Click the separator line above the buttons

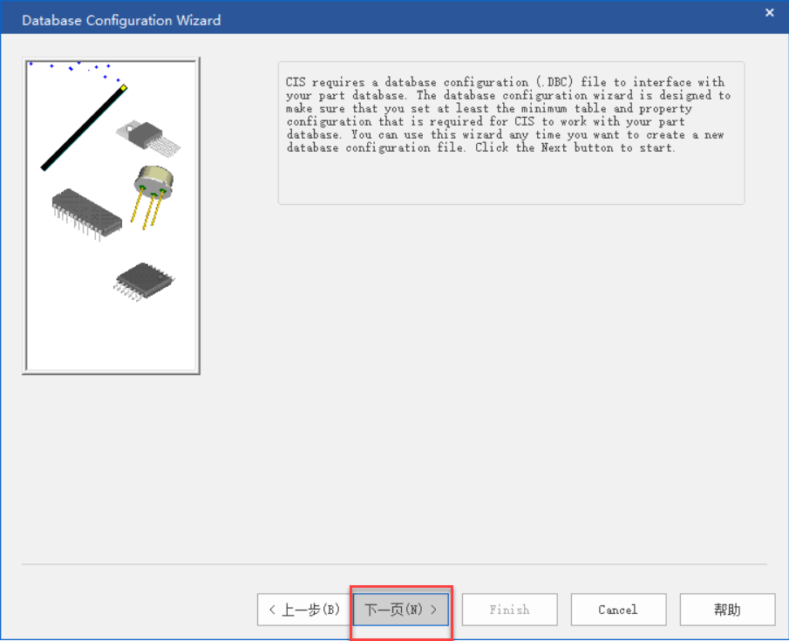tap(392, 564)
